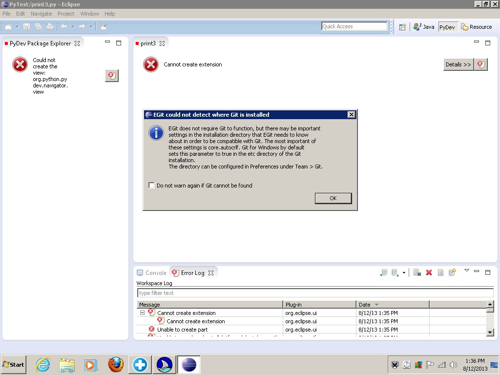500x375 pixels.
Task: Open the Navigate menu
Action: [41, 14]
